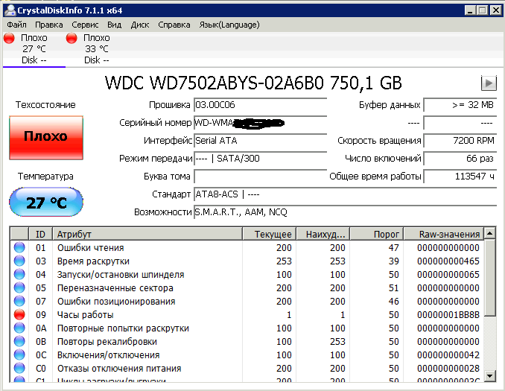Open the Сервис menu

[85, 25]
